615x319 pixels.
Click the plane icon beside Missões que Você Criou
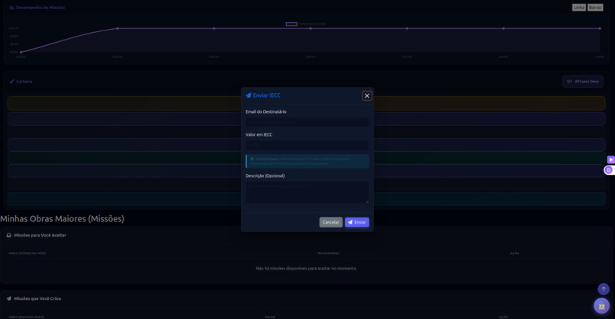pos(8,298)
